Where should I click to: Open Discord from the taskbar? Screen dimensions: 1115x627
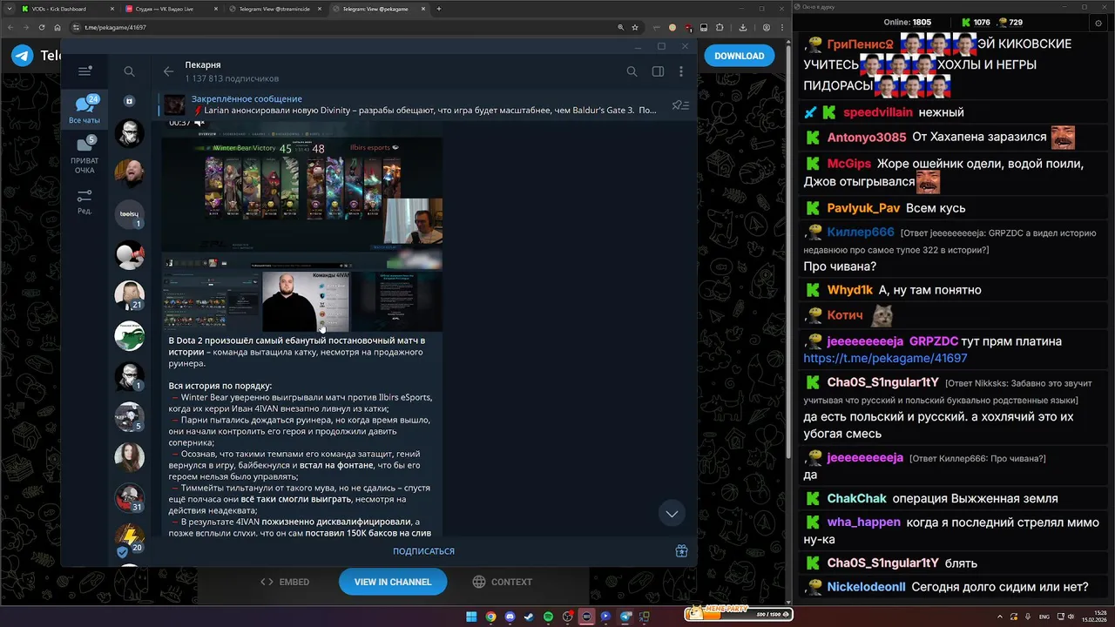pos(510,617)
